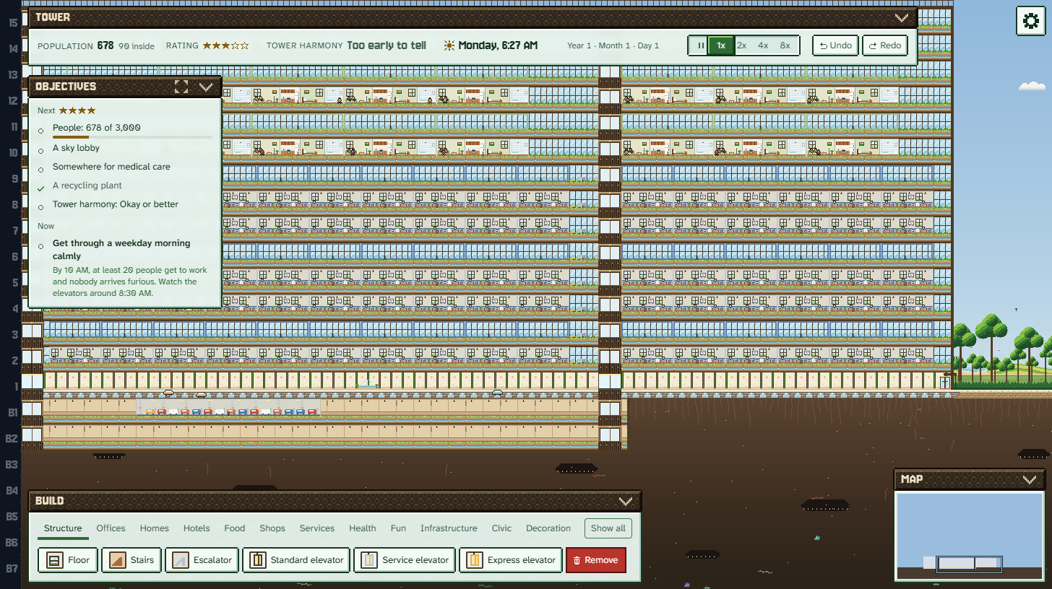Click the People 678 of 3,000 progress bar

(132, 136)
